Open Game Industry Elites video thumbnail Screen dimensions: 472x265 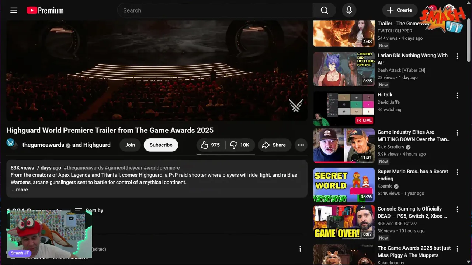[x=344, y=145]
